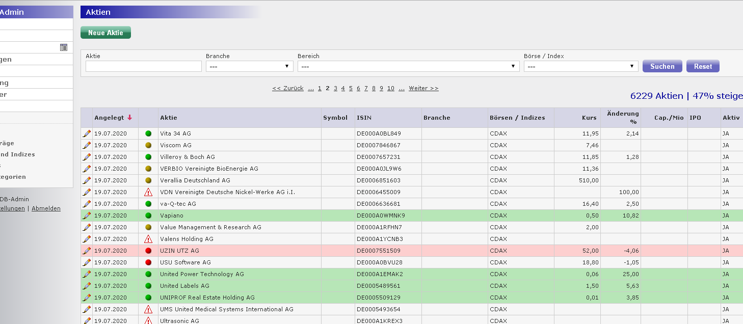Sort table by Angelegt column header
Screen dimensions: 743x324
(109, 118)
